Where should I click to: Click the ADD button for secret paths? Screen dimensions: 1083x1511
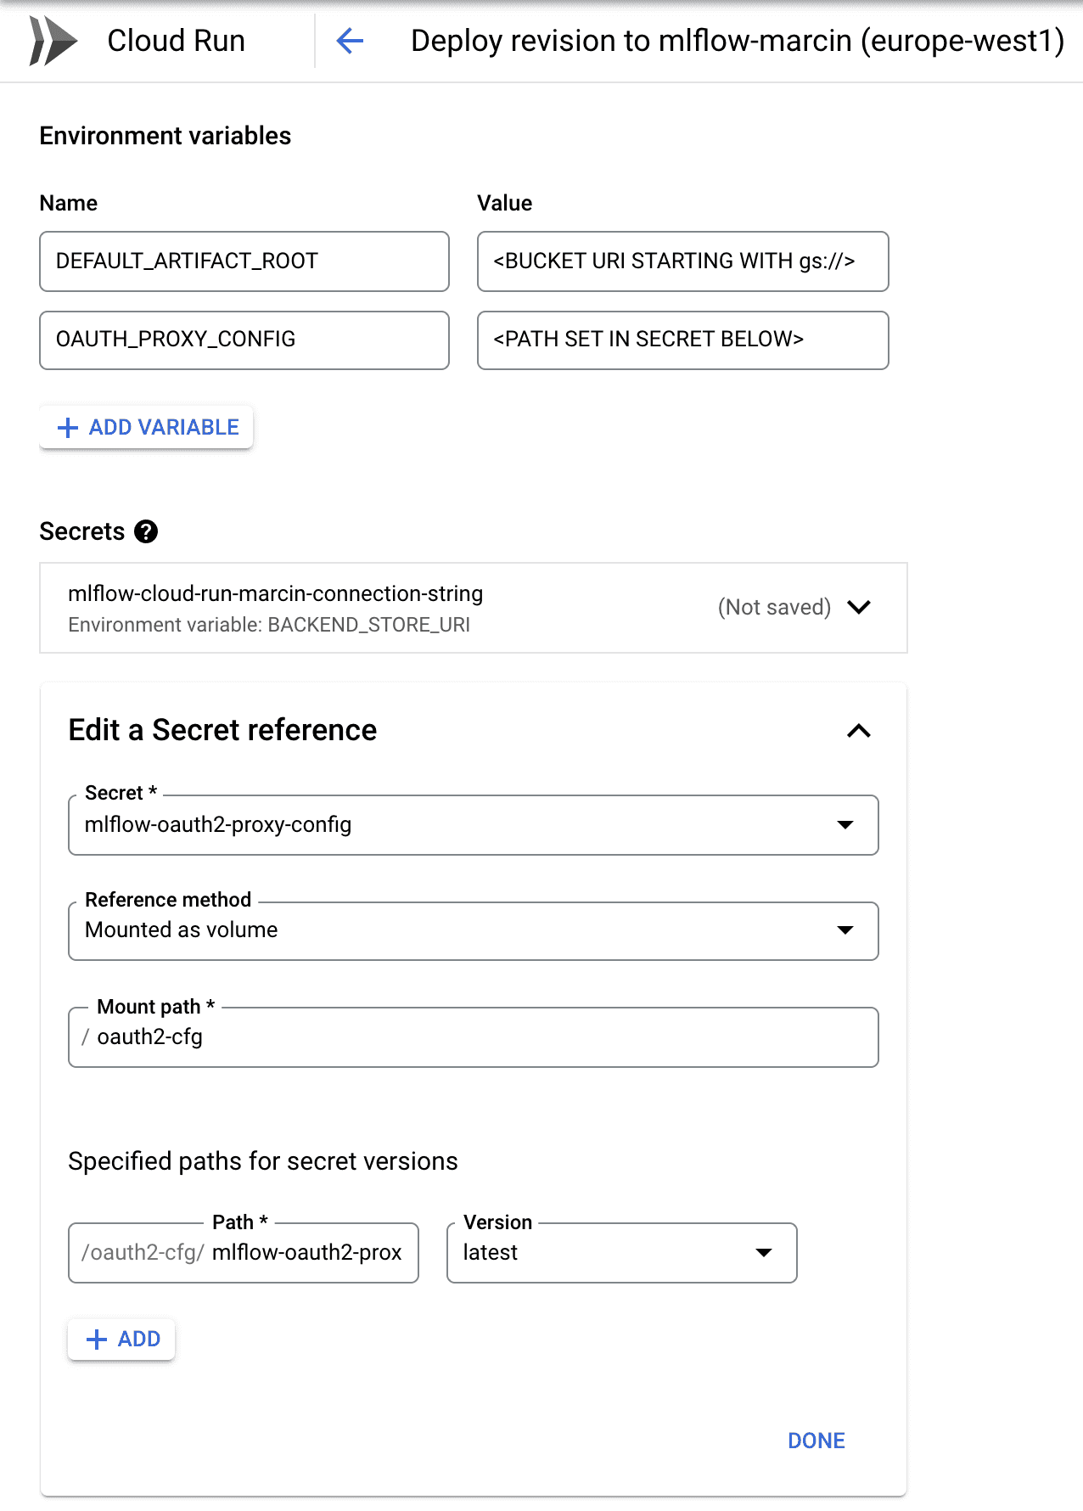coord(121,1340)
